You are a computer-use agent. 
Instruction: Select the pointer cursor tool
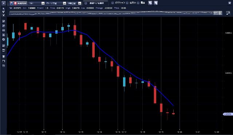pyautogui.click(x=4, y=9)
